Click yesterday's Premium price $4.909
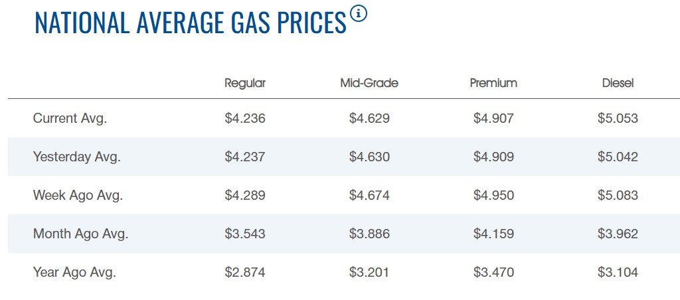Screen dimensions: 680x300 [x=493, y=157]
